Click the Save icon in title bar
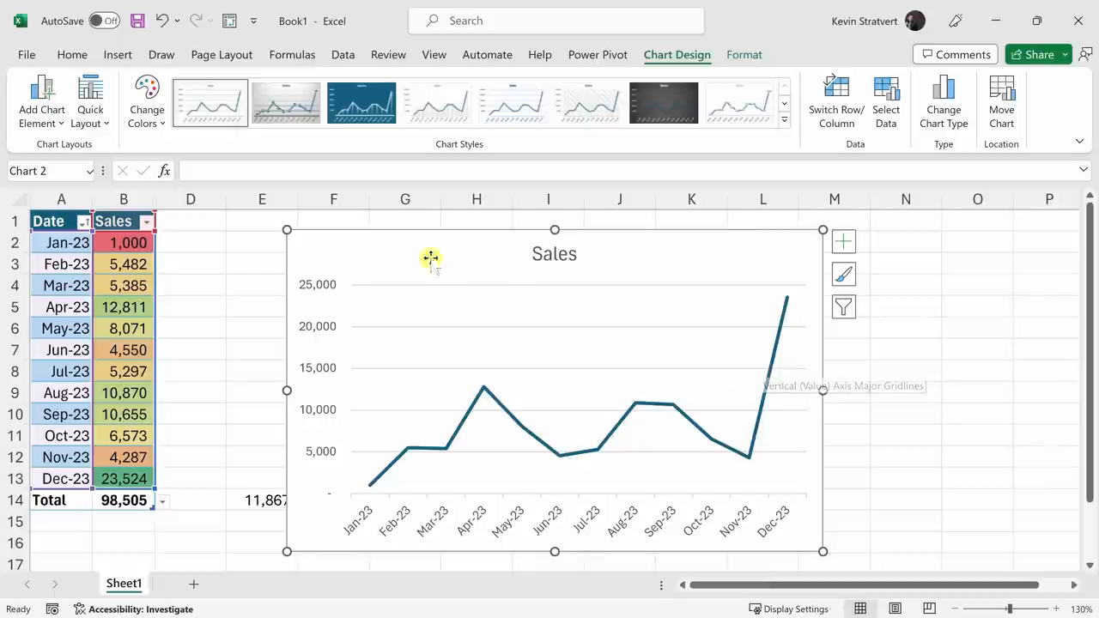This screenshot has width=1099, height=618. point(137,21)
